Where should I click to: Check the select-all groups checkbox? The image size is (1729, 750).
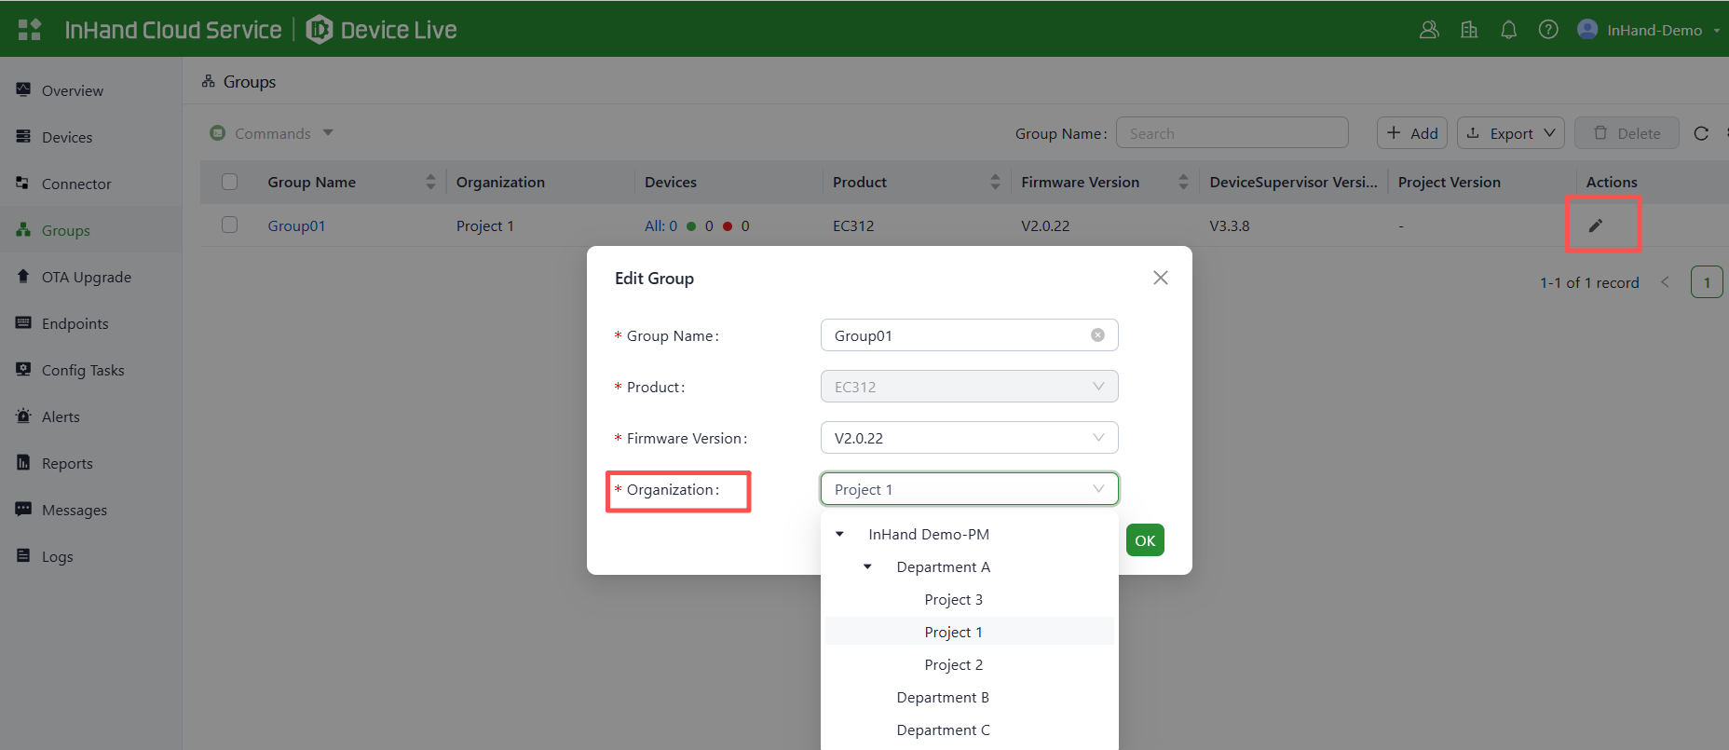[230, 182]
